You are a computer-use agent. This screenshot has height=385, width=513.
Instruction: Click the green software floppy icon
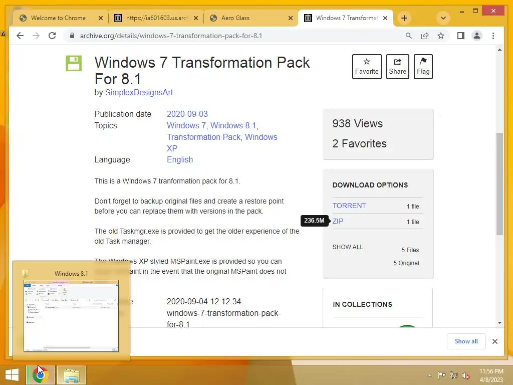(74, 63)
